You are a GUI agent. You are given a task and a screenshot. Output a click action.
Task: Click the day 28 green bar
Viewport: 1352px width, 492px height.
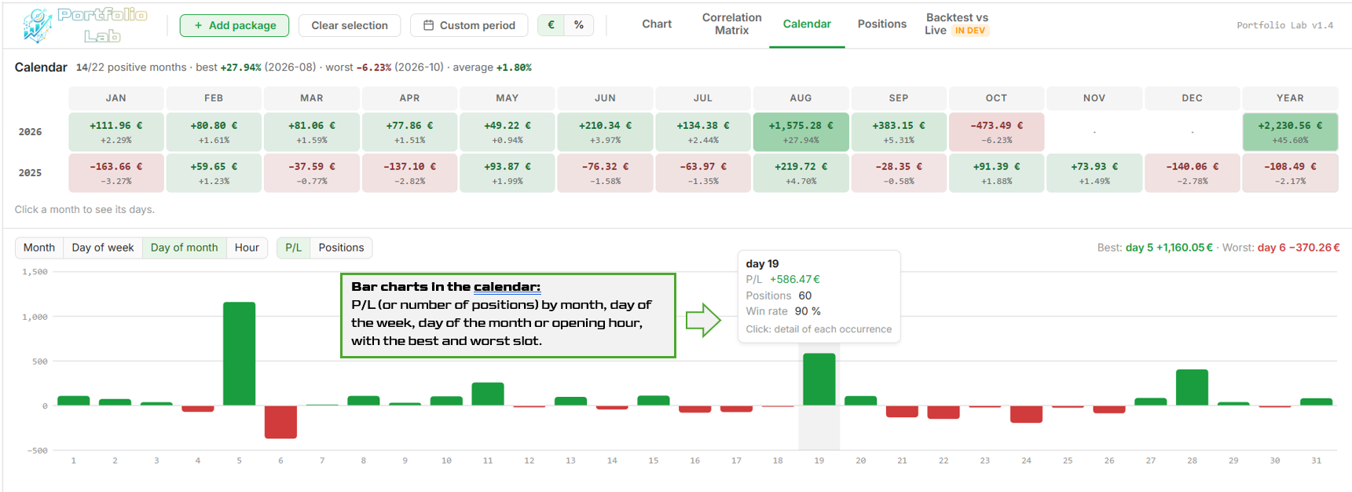coord(1192,387)
